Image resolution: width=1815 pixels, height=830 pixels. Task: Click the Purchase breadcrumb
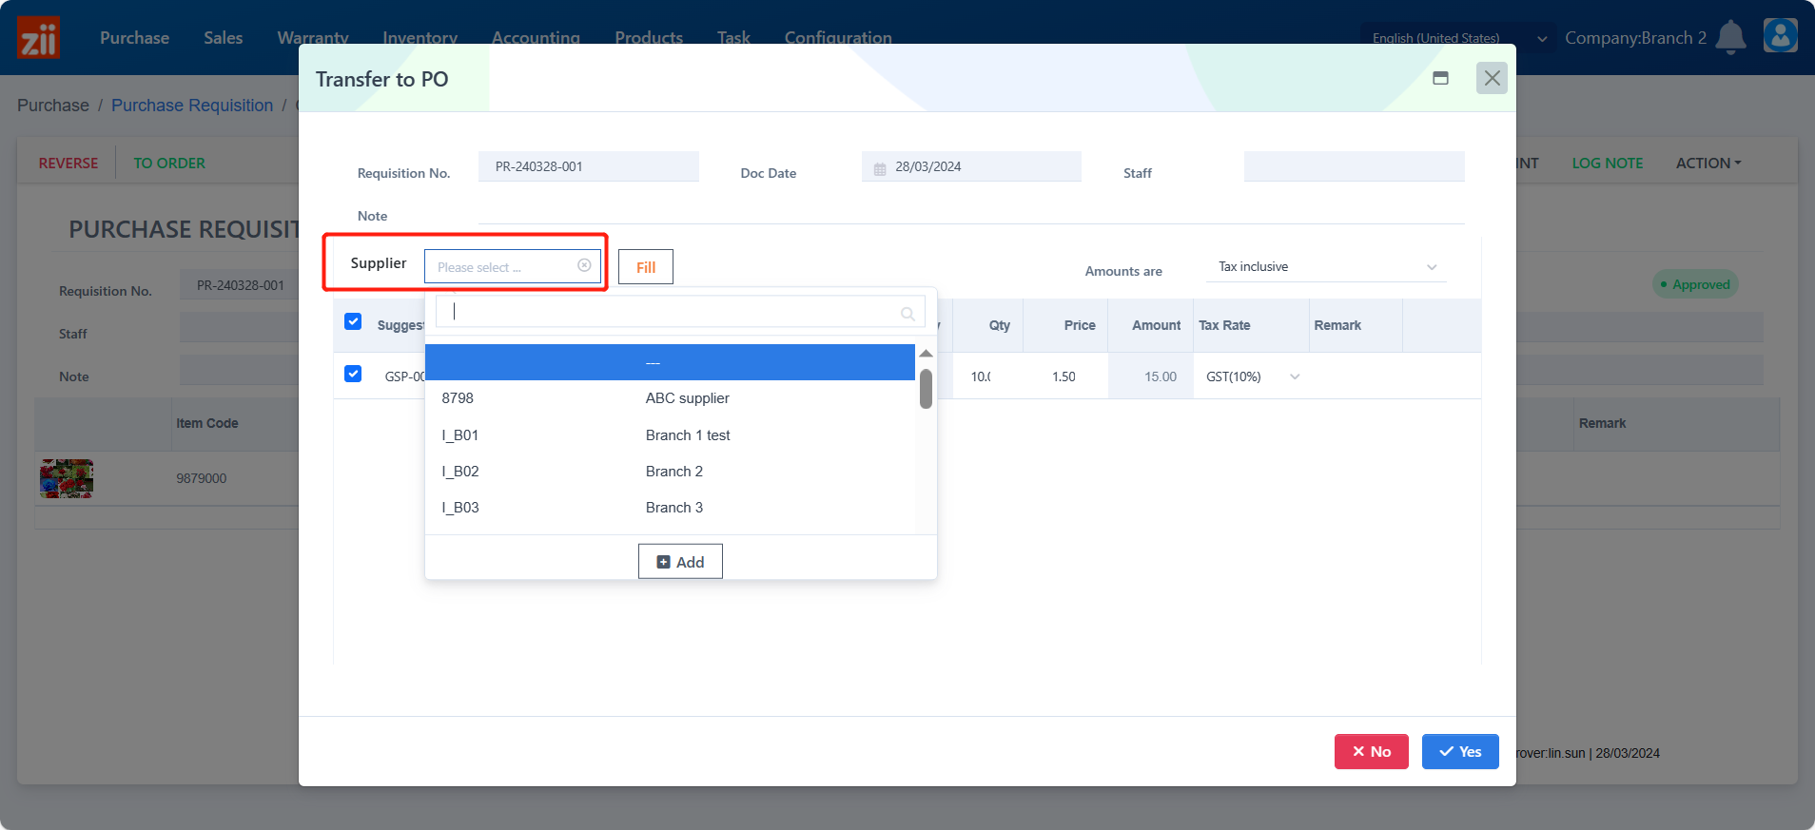point(53,106)
